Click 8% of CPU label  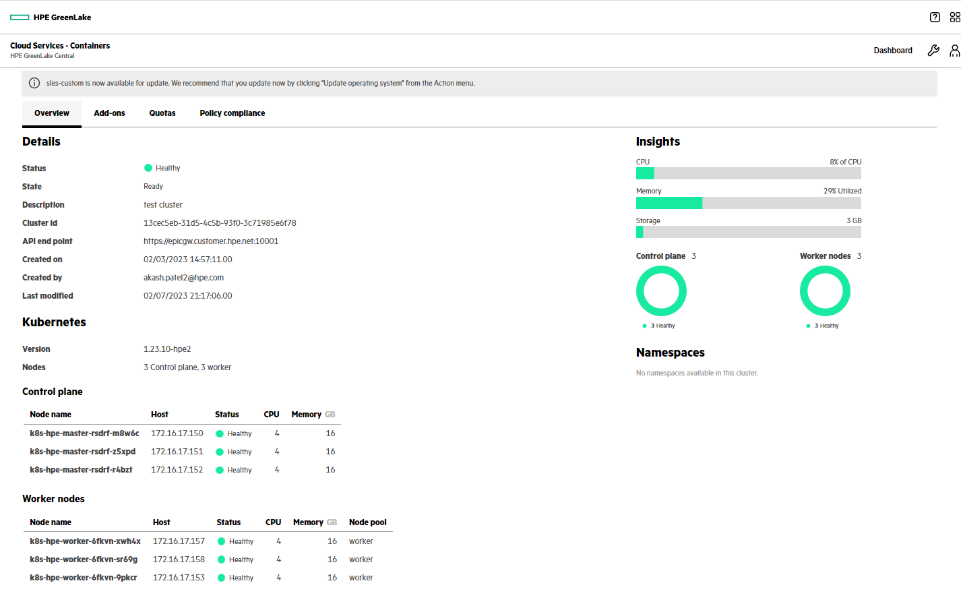click(846, 162)
